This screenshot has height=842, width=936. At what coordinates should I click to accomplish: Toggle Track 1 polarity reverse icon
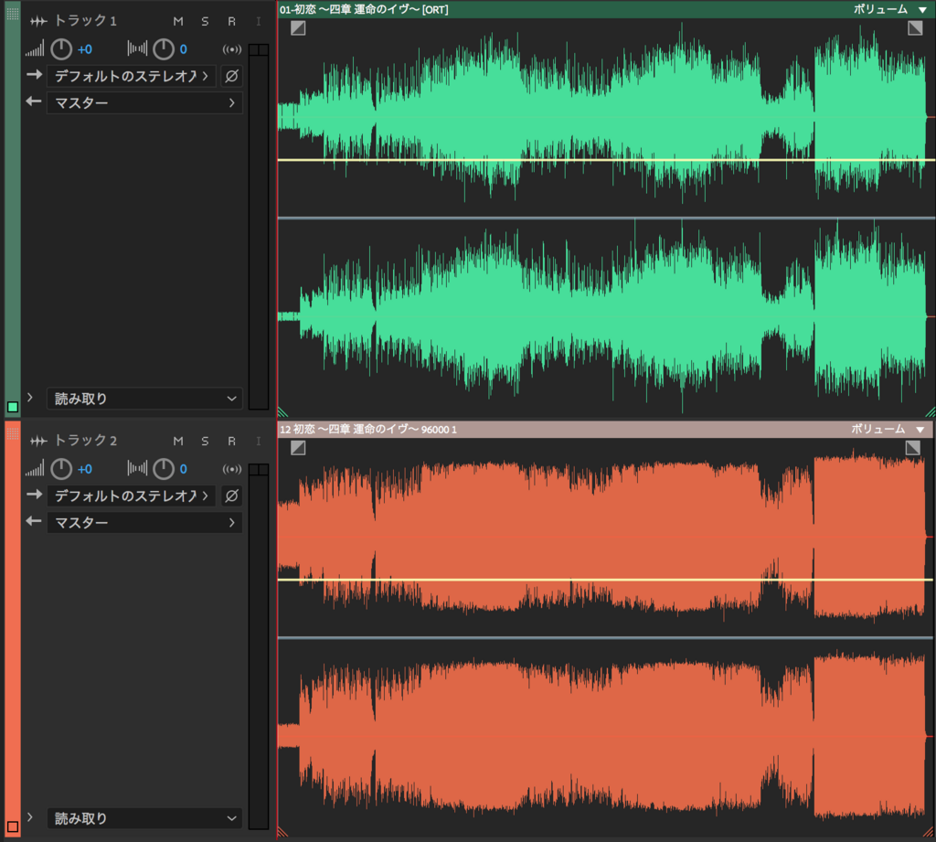tap(231, 76)
